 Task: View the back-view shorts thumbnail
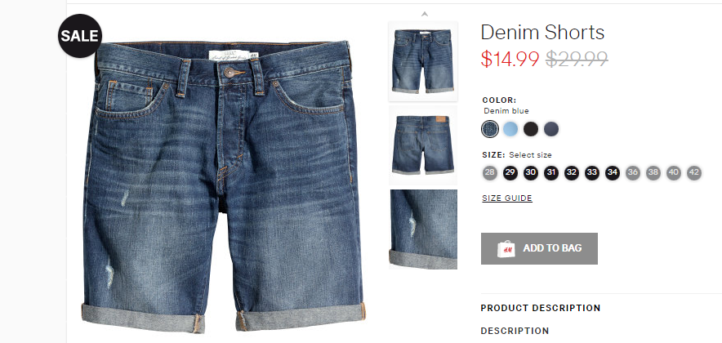pos(423,145)
